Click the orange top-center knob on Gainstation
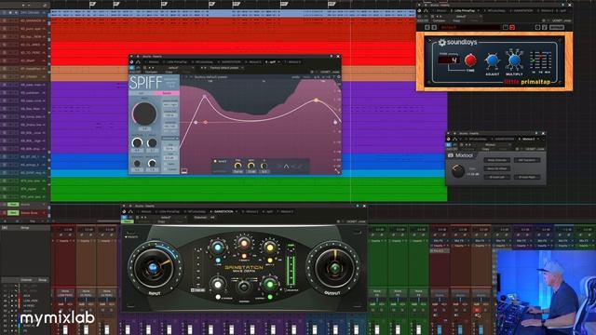 point(244,243)
